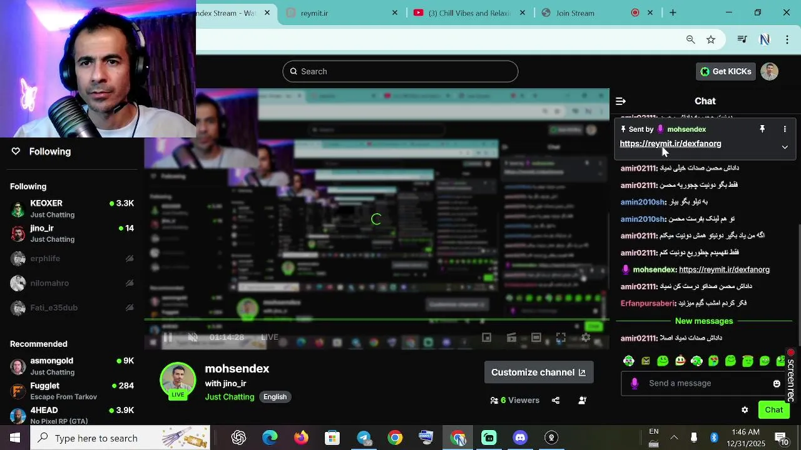Click the English language tag
The height and width of the screenshot is (450, 801).
[x=275, y=397]
